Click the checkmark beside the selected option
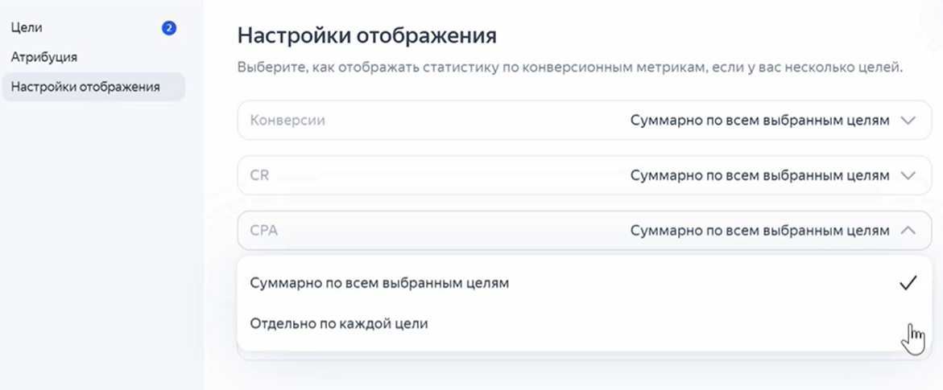The height and width of the screenshot is (390, 943). click(x=908, y=283)
